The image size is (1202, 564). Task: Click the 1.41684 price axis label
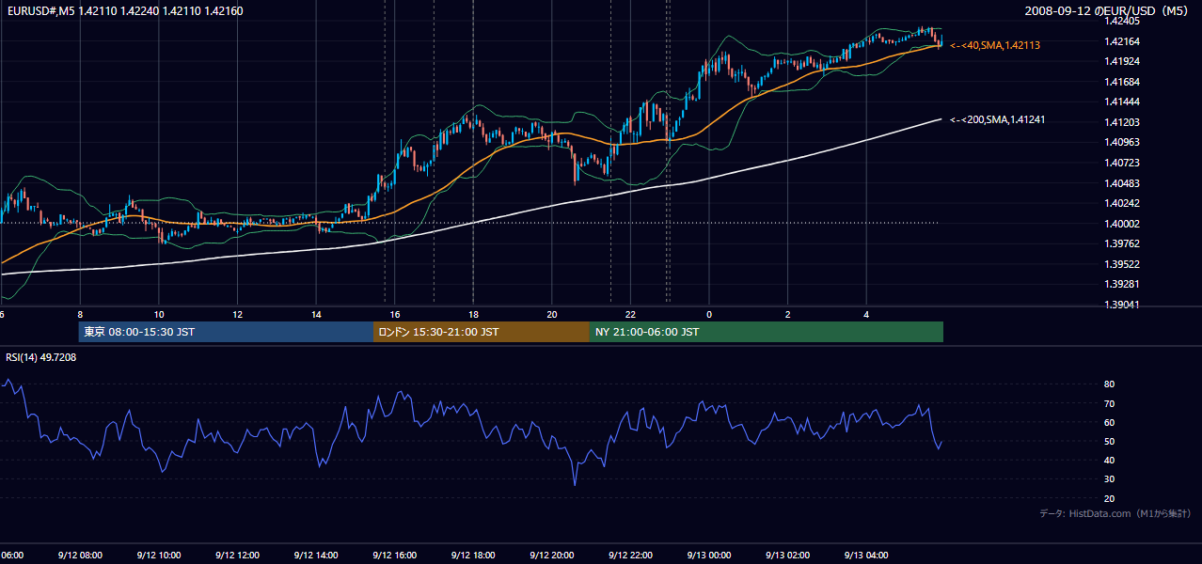(1122, 82)
